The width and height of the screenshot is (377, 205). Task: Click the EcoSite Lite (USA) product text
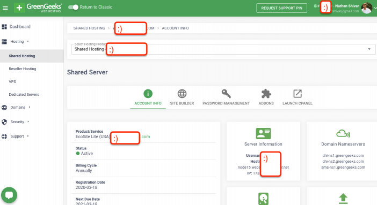point(93,136)
